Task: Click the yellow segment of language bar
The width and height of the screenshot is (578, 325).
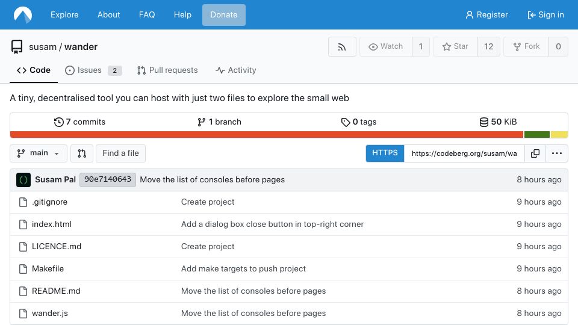Action: coord(559,135)
